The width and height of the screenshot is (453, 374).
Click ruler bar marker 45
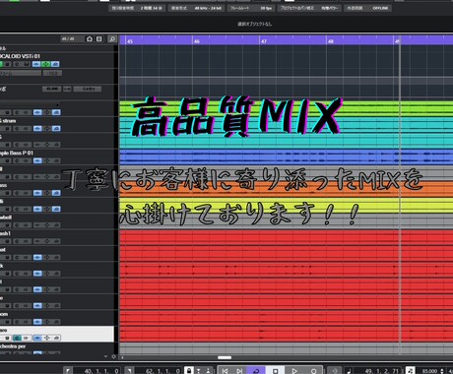130,41
